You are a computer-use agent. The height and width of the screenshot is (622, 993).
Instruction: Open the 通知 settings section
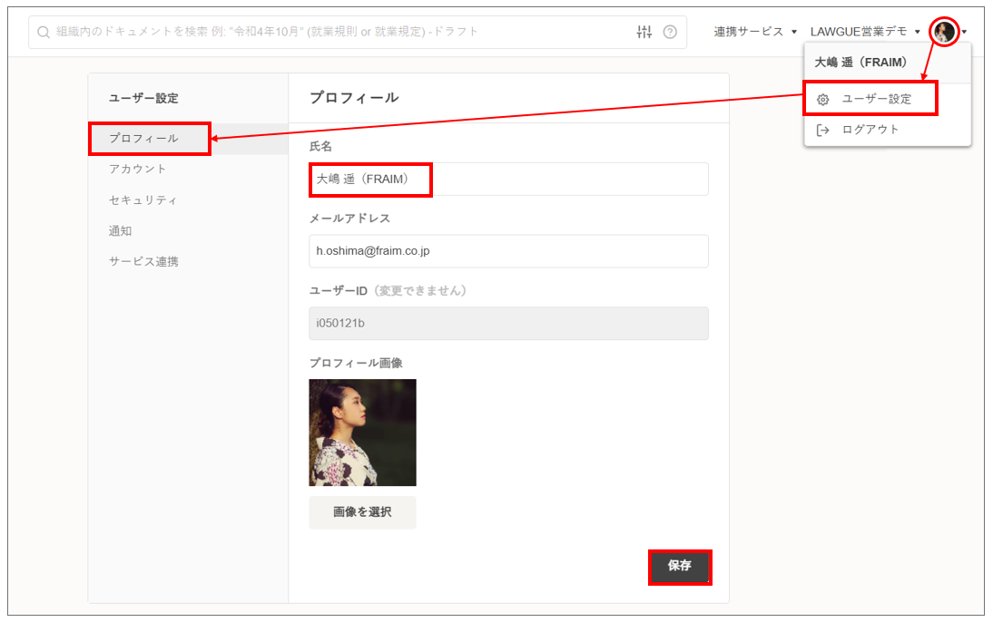point(121,230)
